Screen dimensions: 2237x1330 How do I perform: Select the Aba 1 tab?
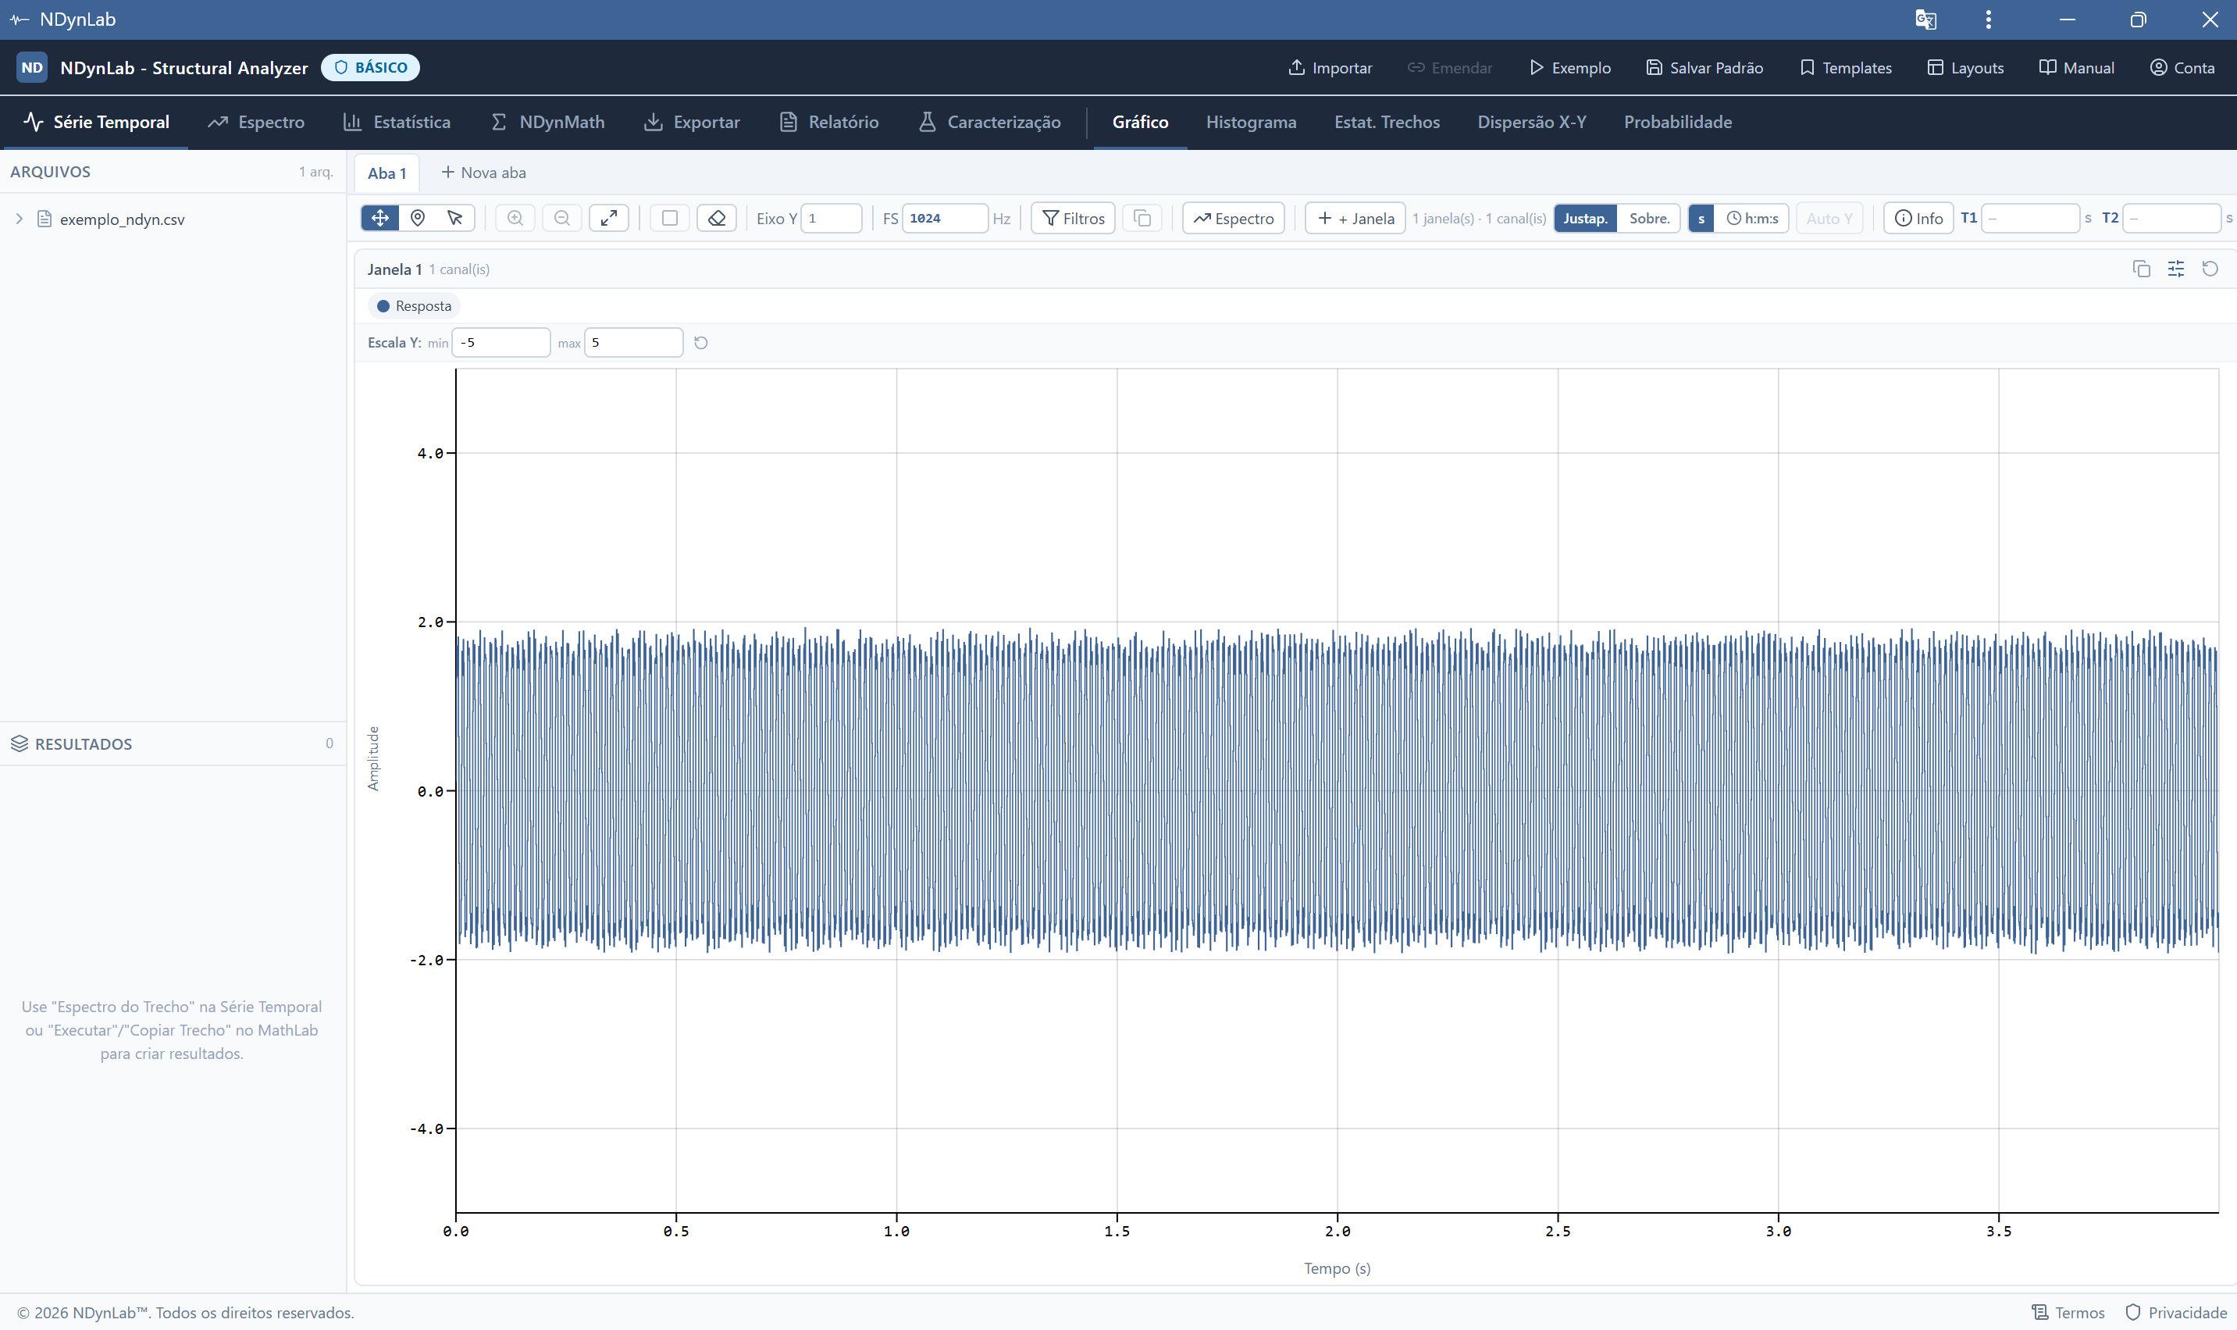[x=387, y=173]
